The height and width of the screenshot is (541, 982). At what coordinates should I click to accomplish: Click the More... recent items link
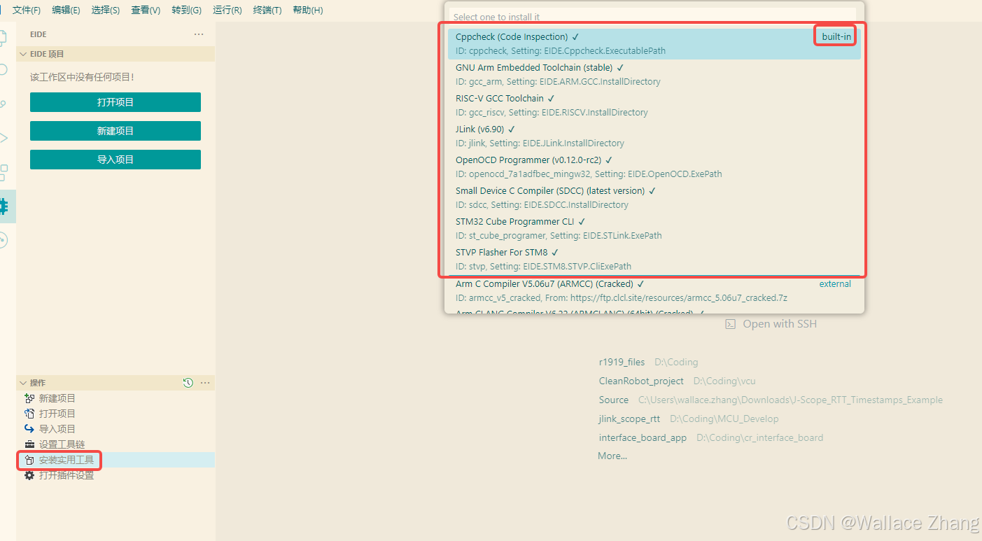612,456
